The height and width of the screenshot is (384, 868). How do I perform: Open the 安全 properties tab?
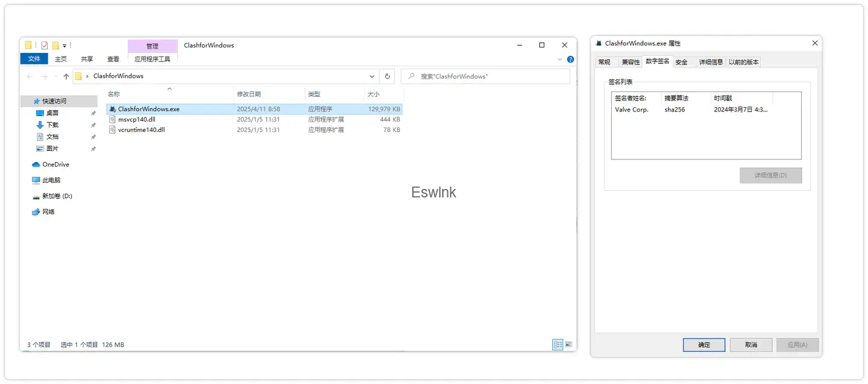[x=681, y=62]
